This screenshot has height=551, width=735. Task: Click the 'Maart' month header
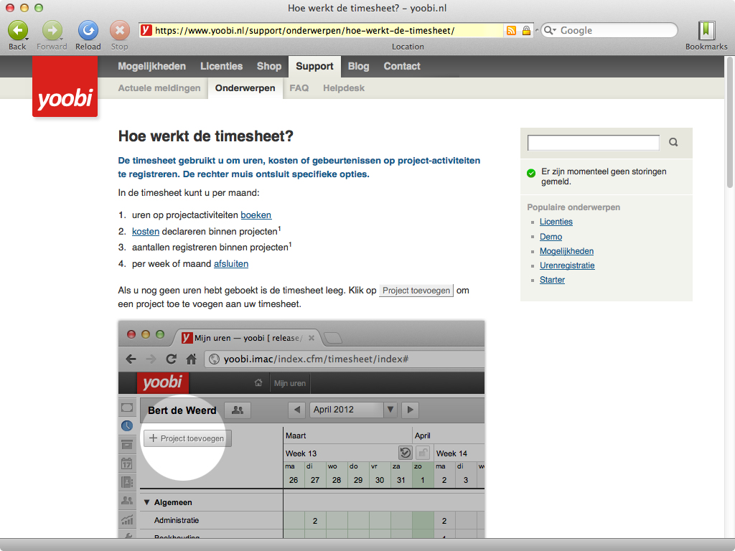click(296, 435)
